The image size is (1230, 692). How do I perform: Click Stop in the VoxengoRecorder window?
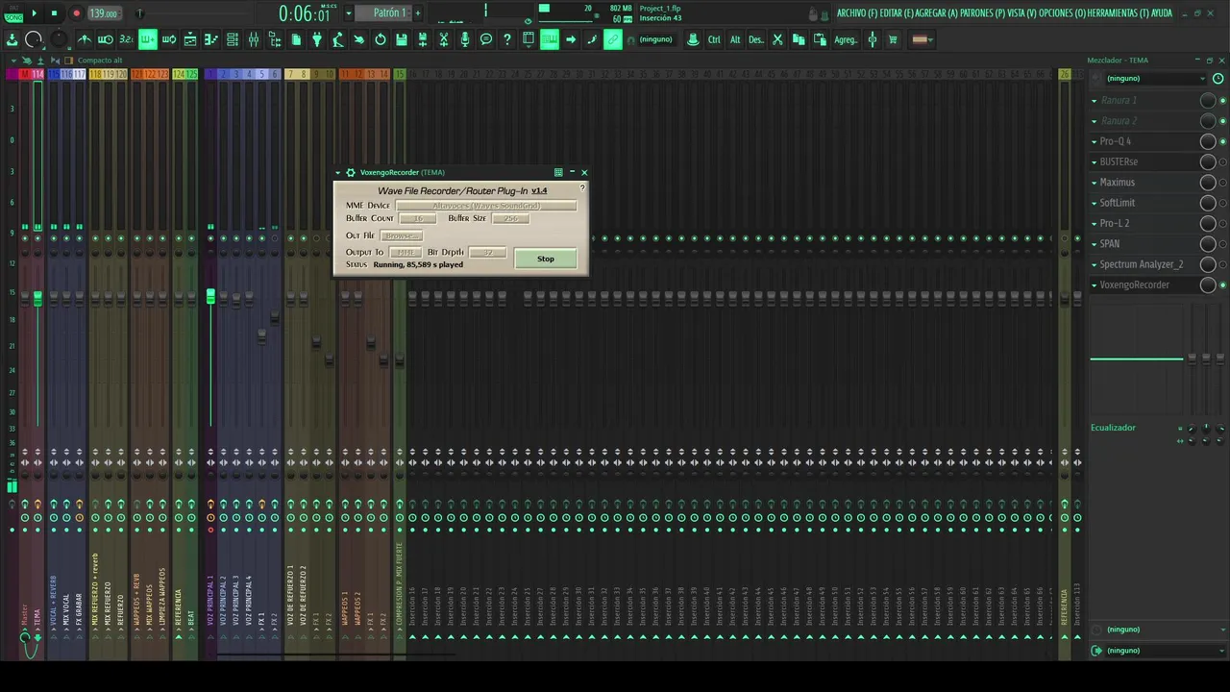click(546, 259)
